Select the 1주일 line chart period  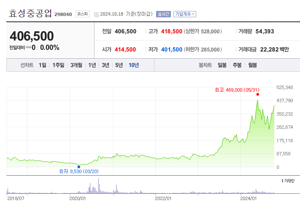58,65
